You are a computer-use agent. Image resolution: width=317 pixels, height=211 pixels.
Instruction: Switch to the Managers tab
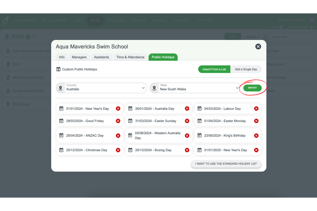pyautogui.click(x=79, y=57)
